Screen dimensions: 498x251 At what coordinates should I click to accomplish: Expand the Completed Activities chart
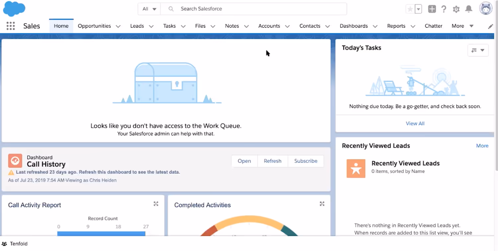tap(322, 204)
